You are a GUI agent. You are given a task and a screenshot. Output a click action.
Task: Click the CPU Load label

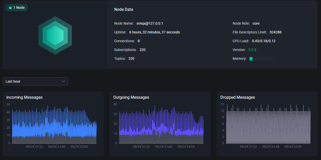tap(241, 41)
